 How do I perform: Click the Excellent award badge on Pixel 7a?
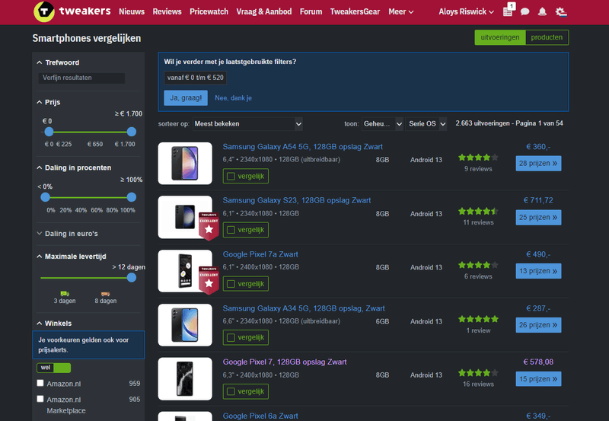click(x=209, y=280)
